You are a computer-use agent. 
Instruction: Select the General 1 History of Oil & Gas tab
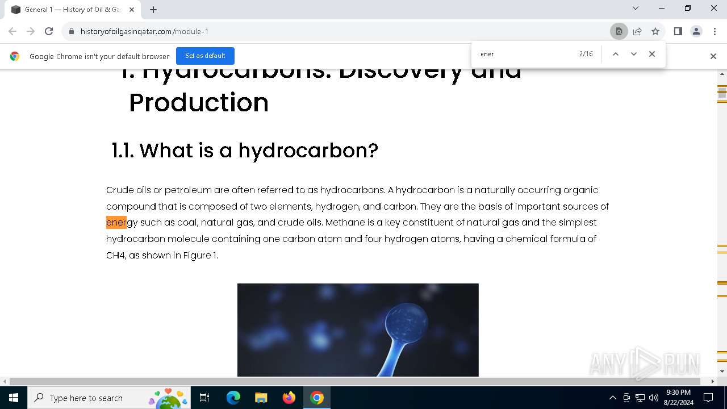[x=72, y=10]
